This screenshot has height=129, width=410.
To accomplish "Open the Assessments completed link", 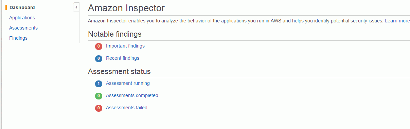I will [132, 95].
